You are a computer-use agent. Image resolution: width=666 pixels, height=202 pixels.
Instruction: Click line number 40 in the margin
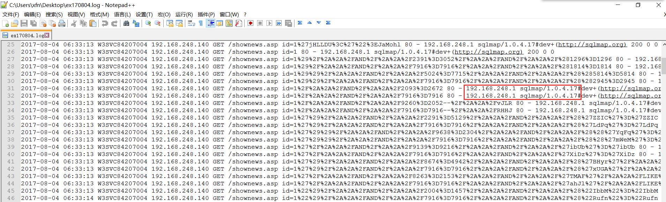click(10, 154)
